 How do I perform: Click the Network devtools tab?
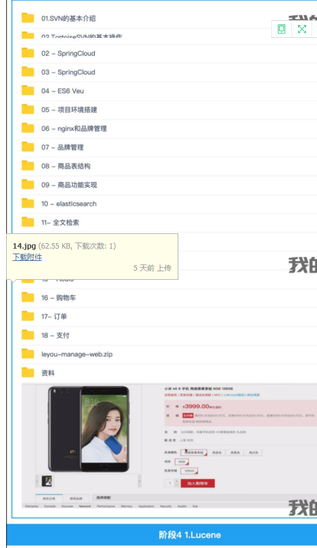coord(85,506)
